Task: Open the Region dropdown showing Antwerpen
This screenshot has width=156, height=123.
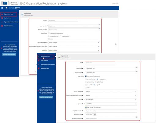Action: (111, 100)
